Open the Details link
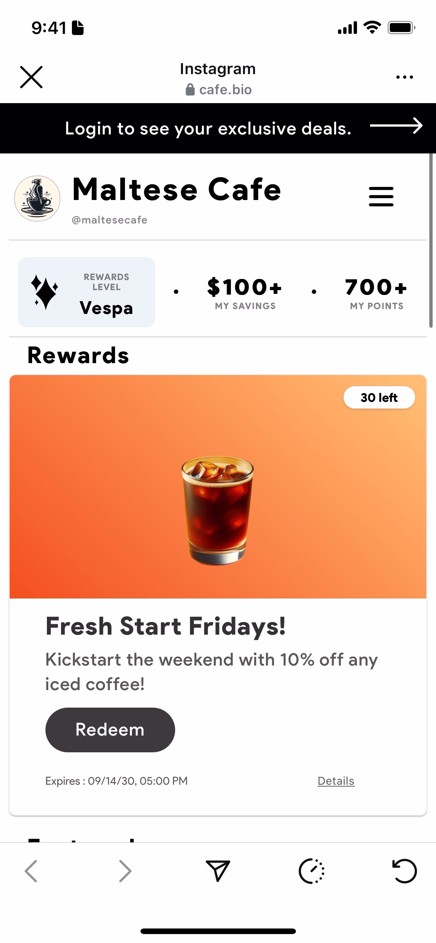The height and width of the screenshot is (943, 436). pos(336,781)
